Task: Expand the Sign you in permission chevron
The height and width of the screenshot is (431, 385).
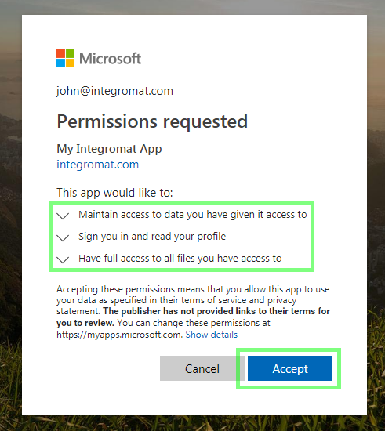Action: (63, 237)
